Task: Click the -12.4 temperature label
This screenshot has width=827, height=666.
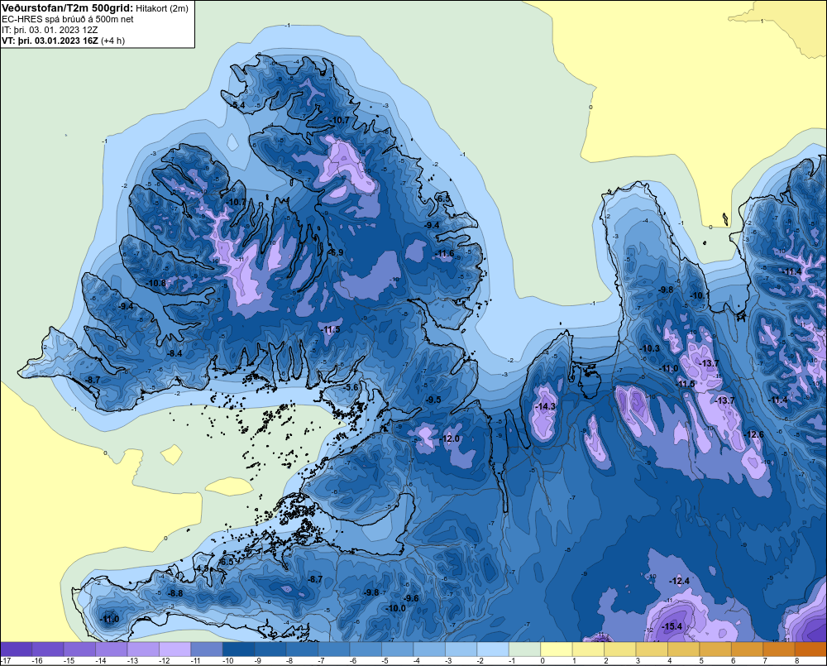Action: coord(679,581)
